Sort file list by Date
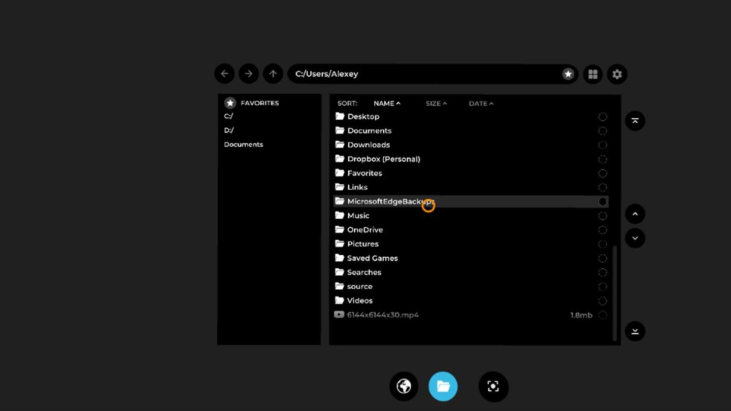731x411 pixels. pyautogui.click(x=480, y=104)
